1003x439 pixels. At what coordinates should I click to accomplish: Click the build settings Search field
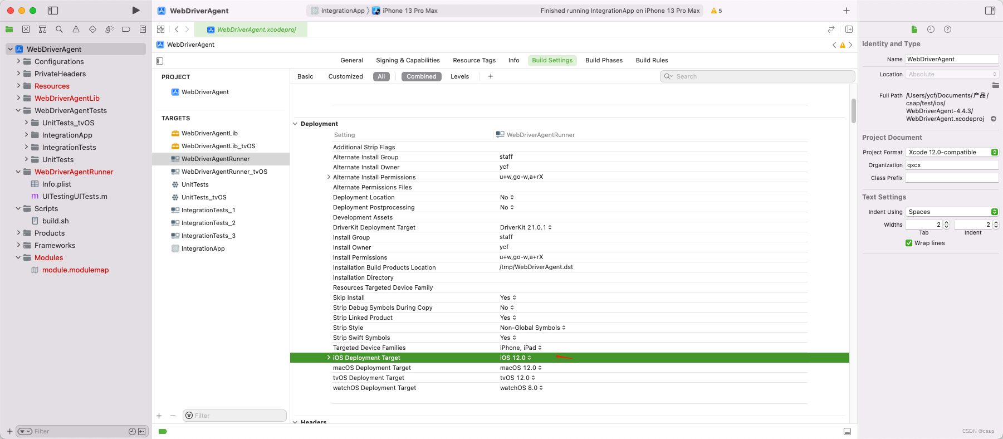757,76
